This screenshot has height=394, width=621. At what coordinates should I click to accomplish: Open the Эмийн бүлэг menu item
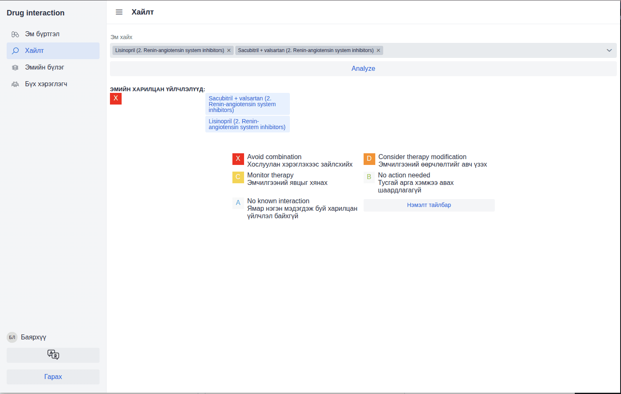tap(45, 67)
